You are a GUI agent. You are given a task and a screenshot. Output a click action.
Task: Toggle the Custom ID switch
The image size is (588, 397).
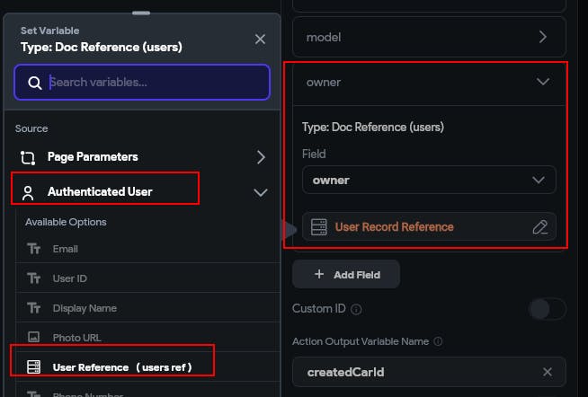pos(547,309)
